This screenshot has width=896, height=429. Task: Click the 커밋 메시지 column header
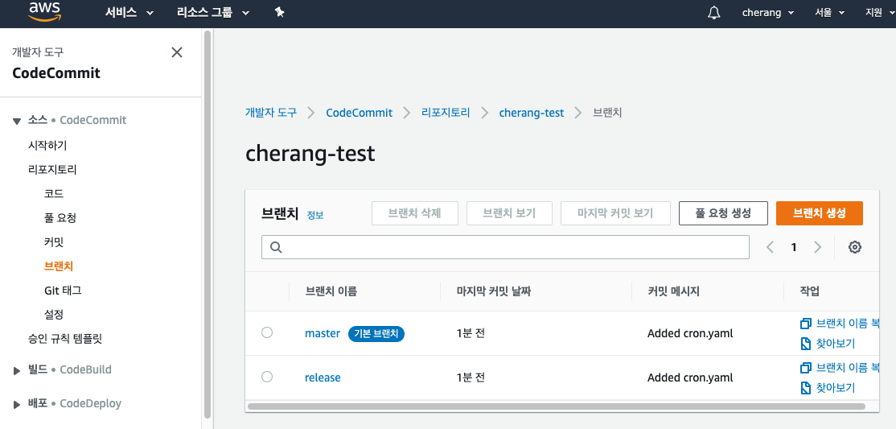click(674, 291)
